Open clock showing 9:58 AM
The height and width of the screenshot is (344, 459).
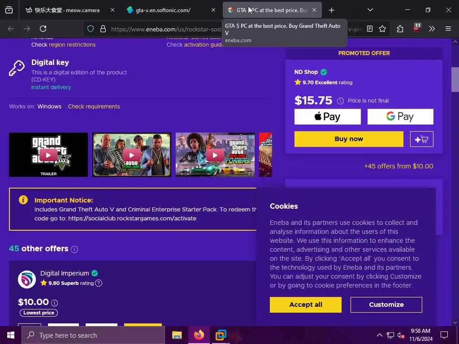click(x=420, y=335)
